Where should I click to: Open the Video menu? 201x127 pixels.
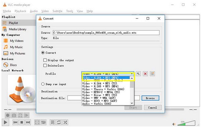[x=45, y=11]
